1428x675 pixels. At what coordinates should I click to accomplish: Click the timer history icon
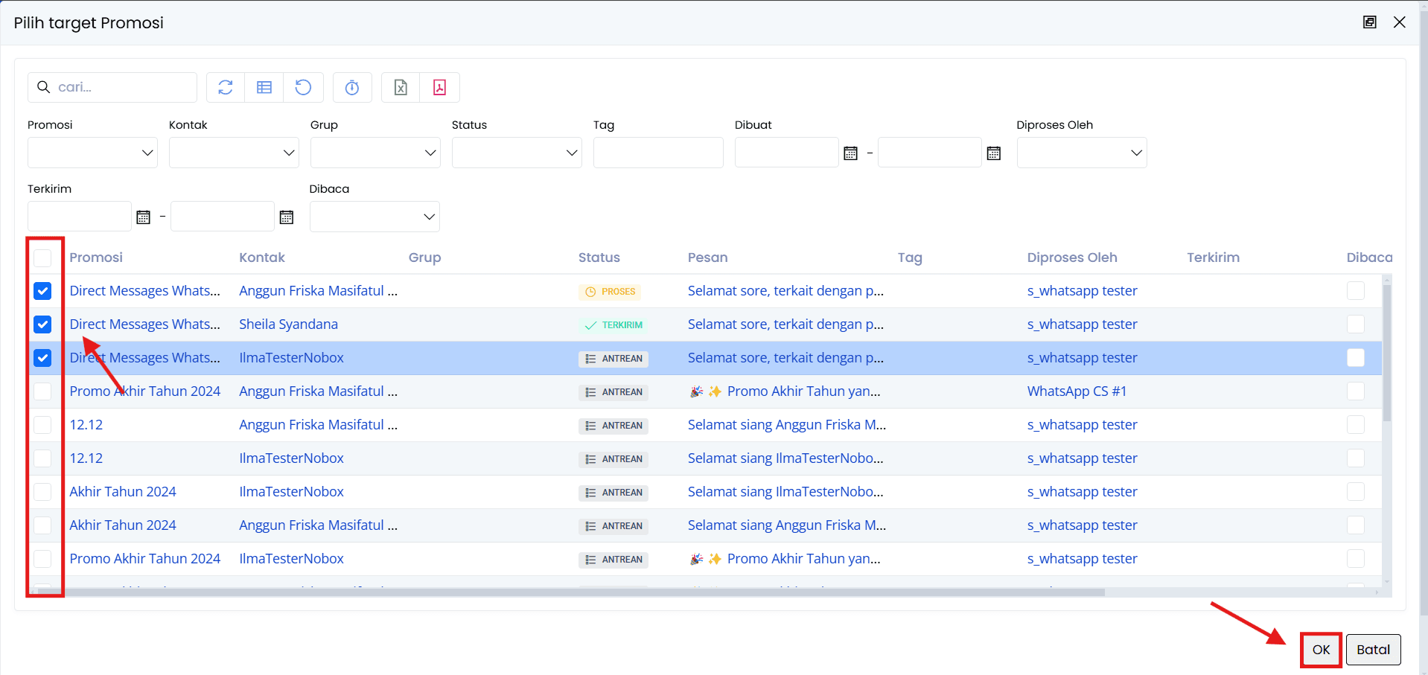(x=351, y=87)
